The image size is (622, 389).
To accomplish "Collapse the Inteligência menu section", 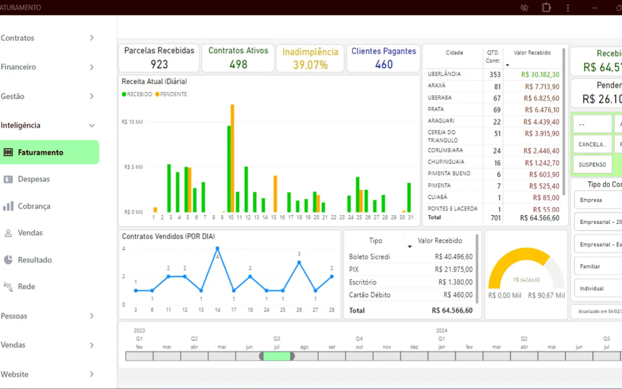I will point(92,125).
